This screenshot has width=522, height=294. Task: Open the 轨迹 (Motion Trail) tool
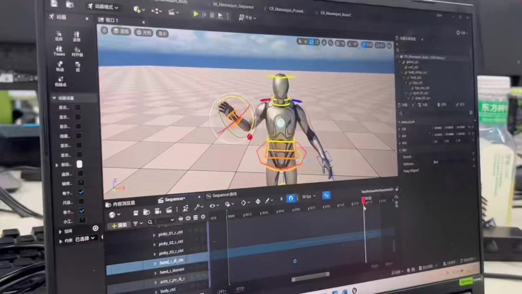(60, 66)
